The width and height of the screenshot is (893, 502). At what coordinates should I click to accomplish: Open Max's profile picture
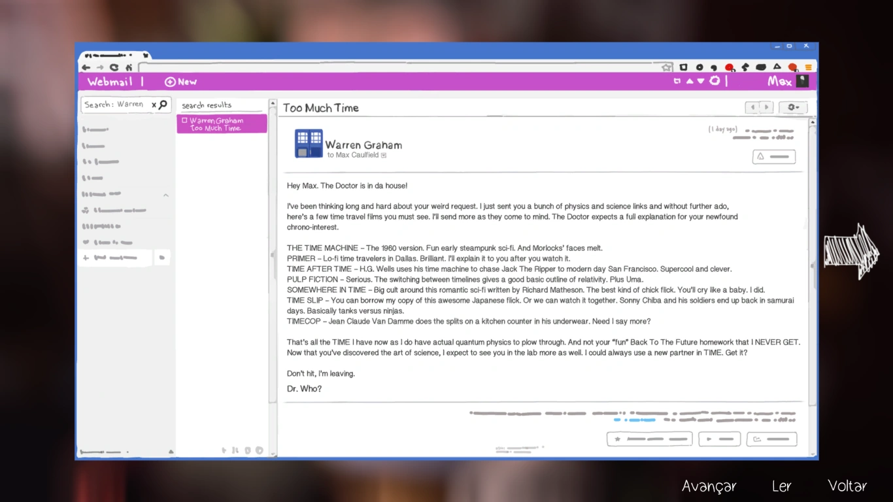pyautogui.click(x=802, y=81)
